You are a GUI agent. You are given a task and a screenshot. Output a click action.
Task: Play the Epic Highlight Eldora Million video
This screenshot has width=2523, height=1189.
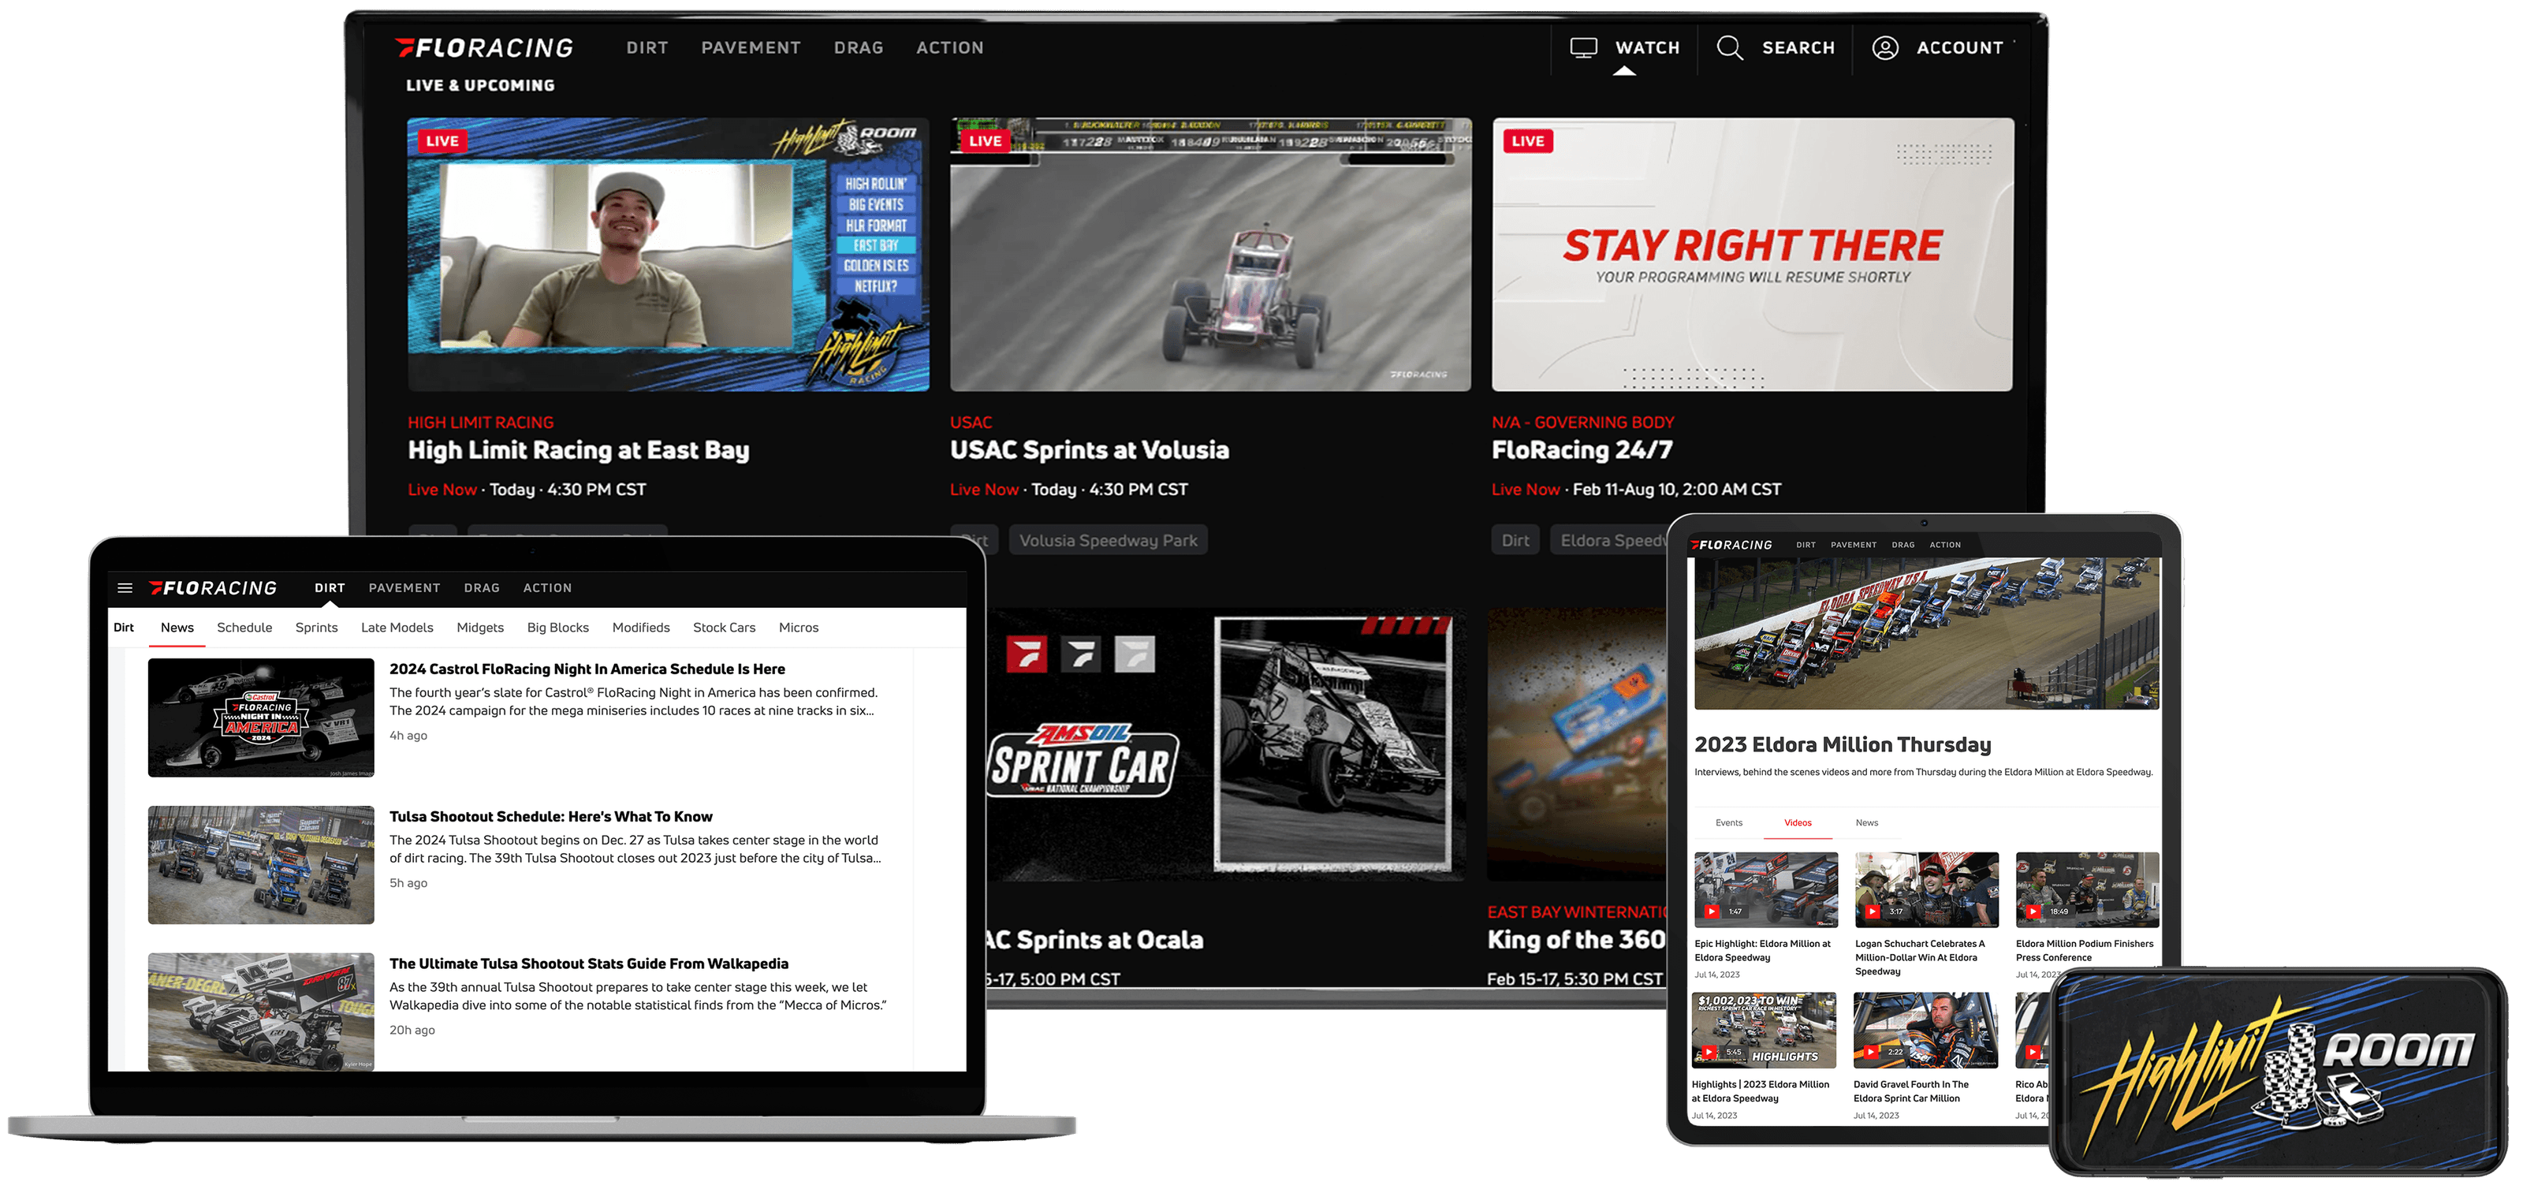(x=1711, y=911)
